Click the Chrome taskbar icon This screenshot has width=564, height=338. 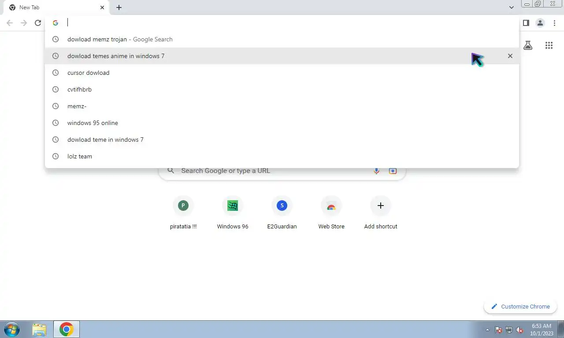[67, 330]
